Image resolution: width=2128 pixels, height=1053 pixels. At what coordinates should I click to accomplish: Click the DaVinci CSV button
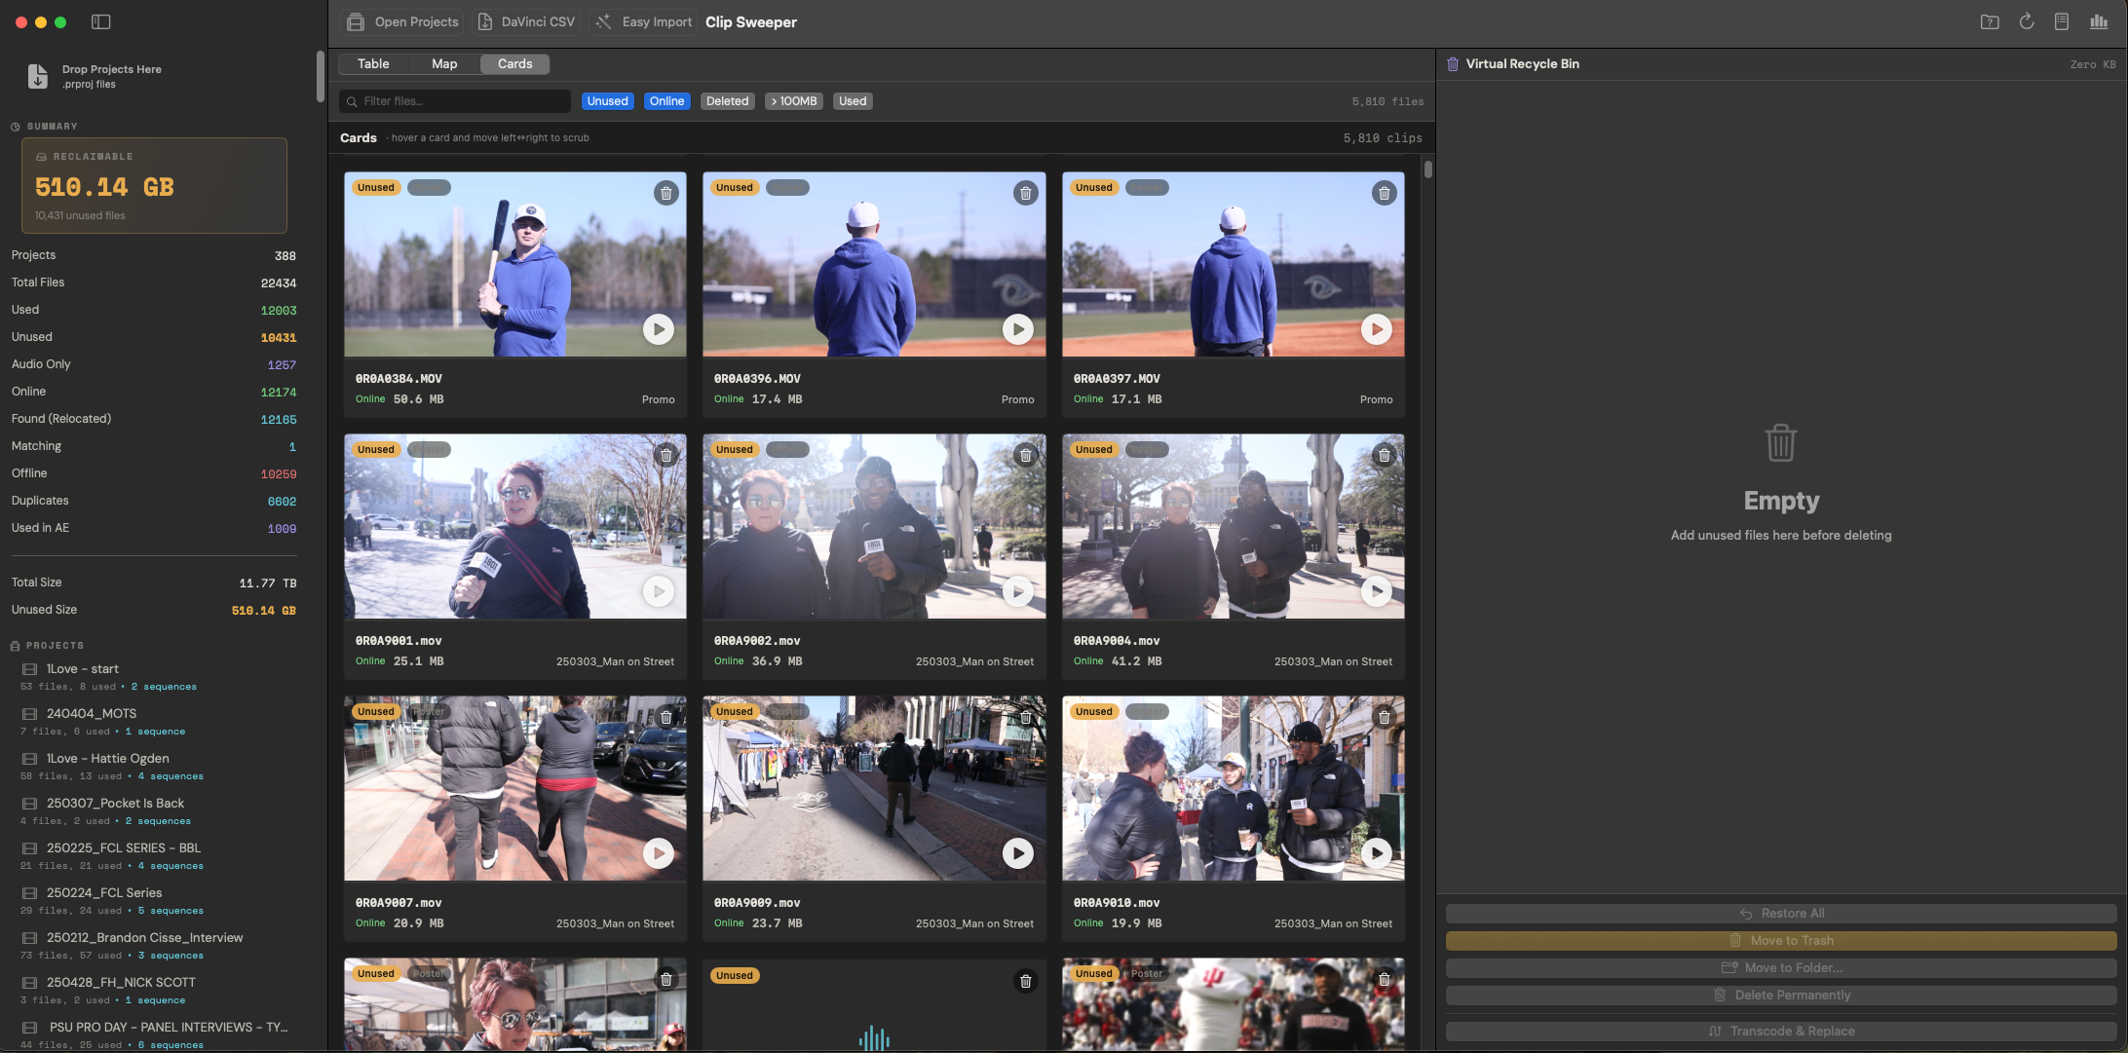526,21
